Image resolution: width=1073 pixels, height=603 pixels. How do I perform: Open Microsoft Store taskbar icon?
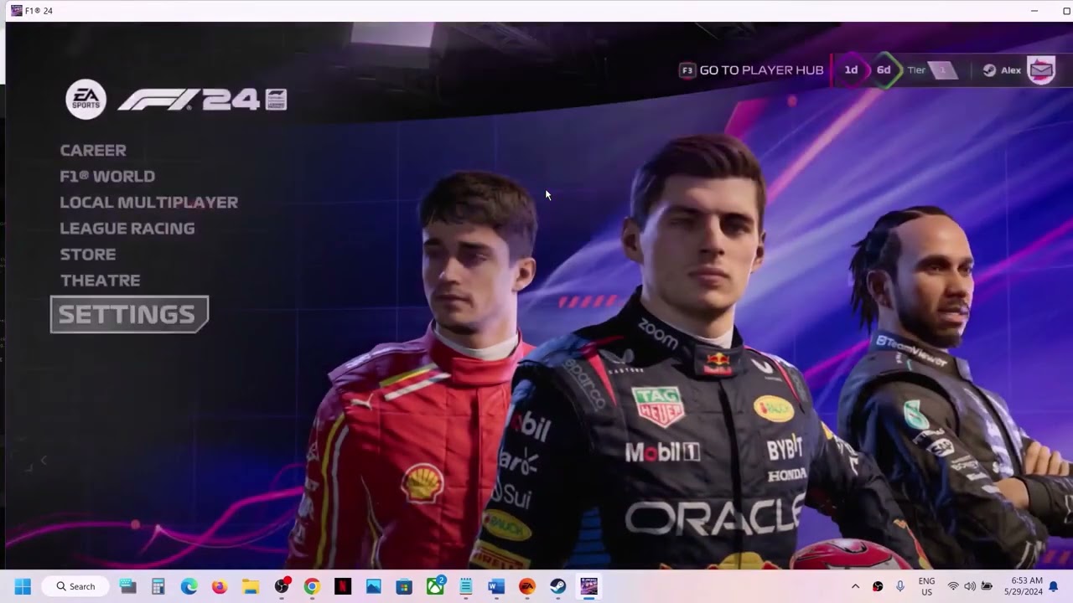[404, 586]
